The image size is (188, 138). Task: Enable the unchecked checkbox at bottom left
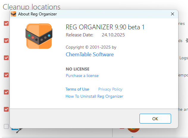click(x=6, y=126)
